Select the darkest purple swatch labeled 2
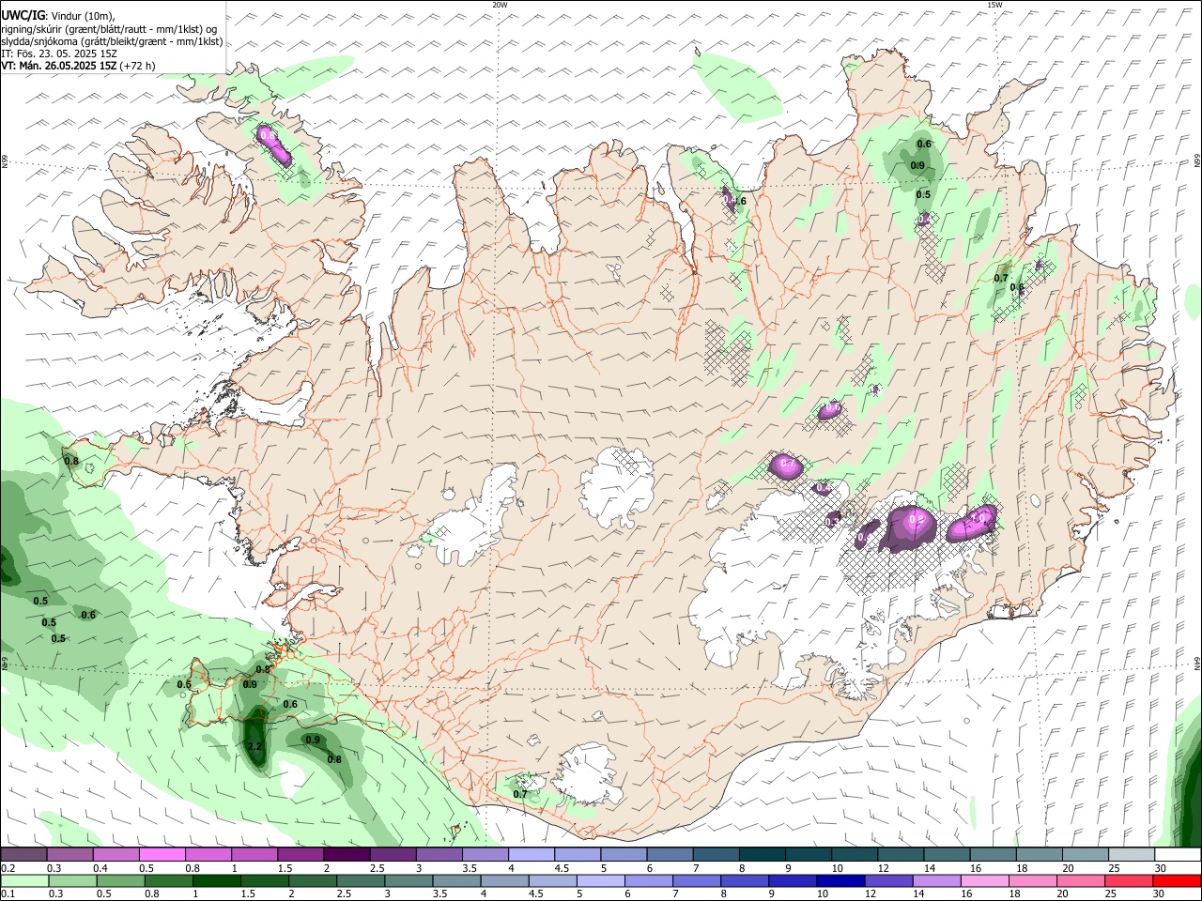Screen dimensions: 1202x901 [347, 855]
